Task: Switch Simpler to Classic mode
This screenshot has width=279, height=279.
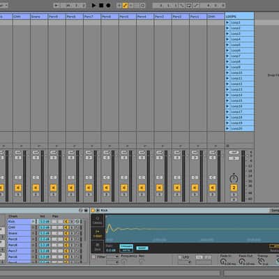Action: tap(98, 220)
